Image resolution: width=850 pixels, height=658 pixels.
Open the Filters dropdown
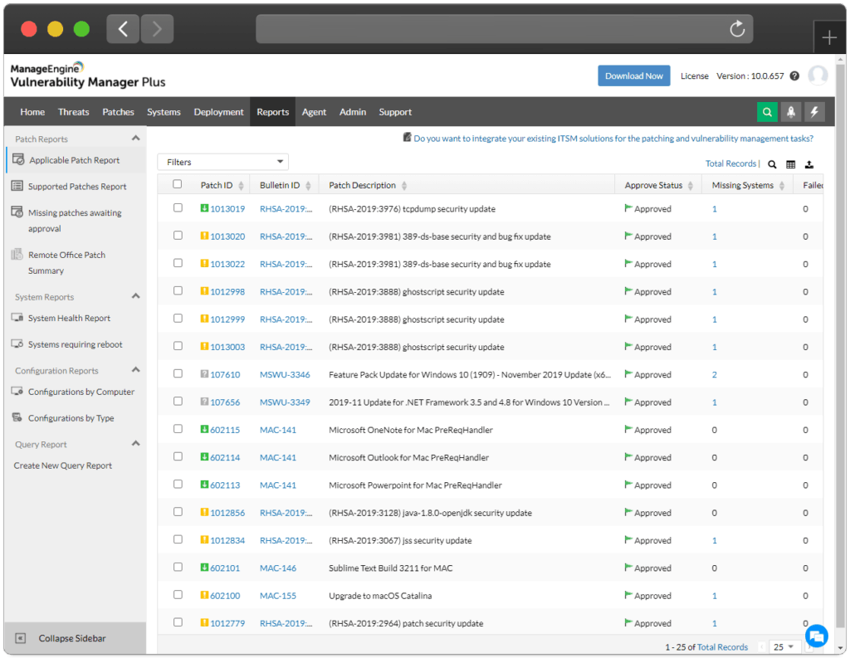[222, 162]
